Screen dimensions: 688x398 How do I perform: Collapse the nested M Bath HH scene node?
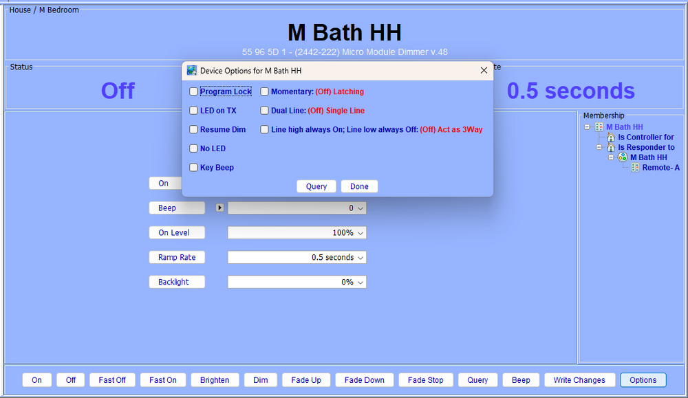click(x=611, y=157)
